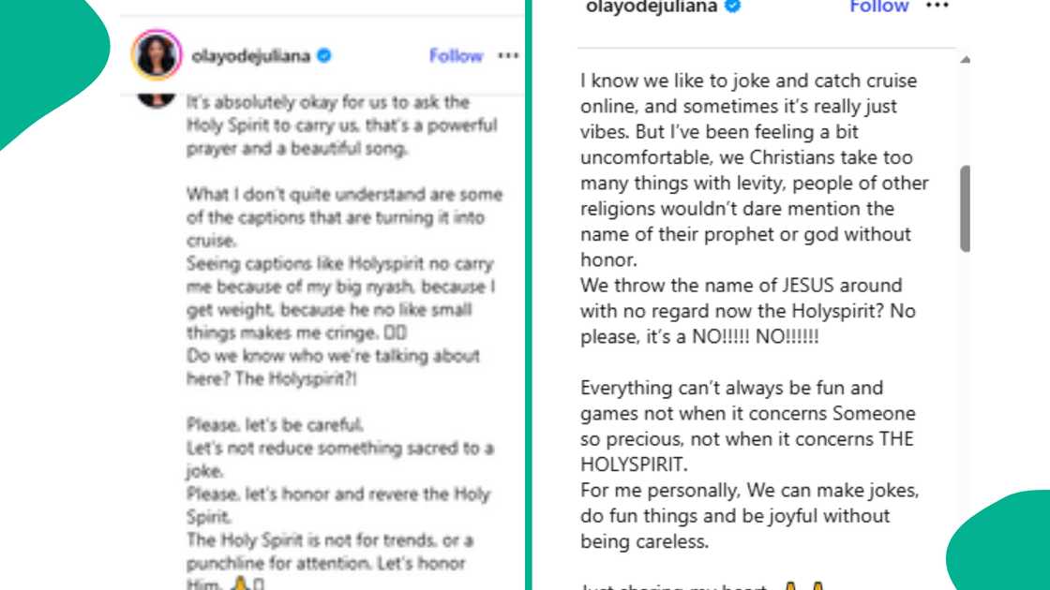The height and width of the screenshot is (590, 1050).
Task: Follow olayodejuliana from the right post header
Action: point(878,7)
